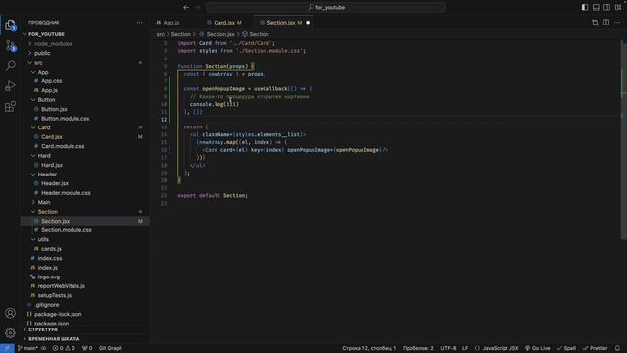The image size is (627, 353).
Task: Open editor More Actions ellipsis
Action: pos(617,23)
